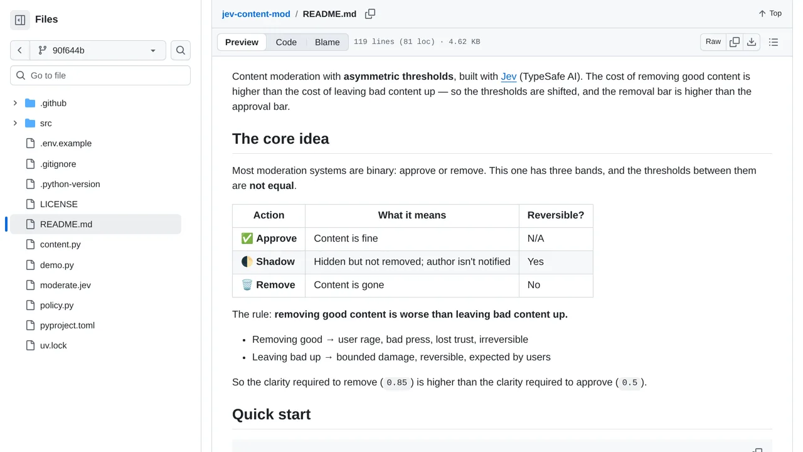Collapse the file tree sidebar
The height and width of the screenshot is (452, 803).
click(20, 19)
